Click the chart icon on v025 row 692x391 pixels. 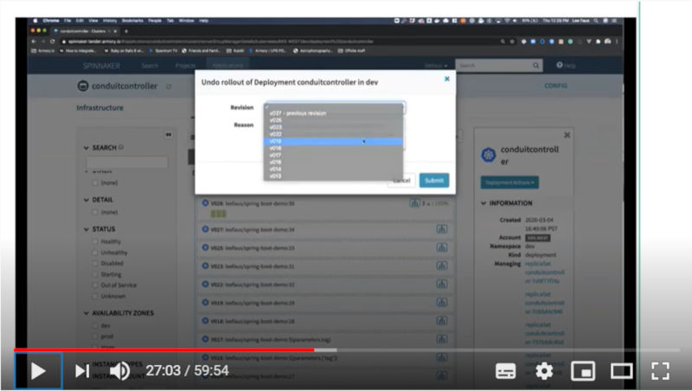click(x=442, y=247)
